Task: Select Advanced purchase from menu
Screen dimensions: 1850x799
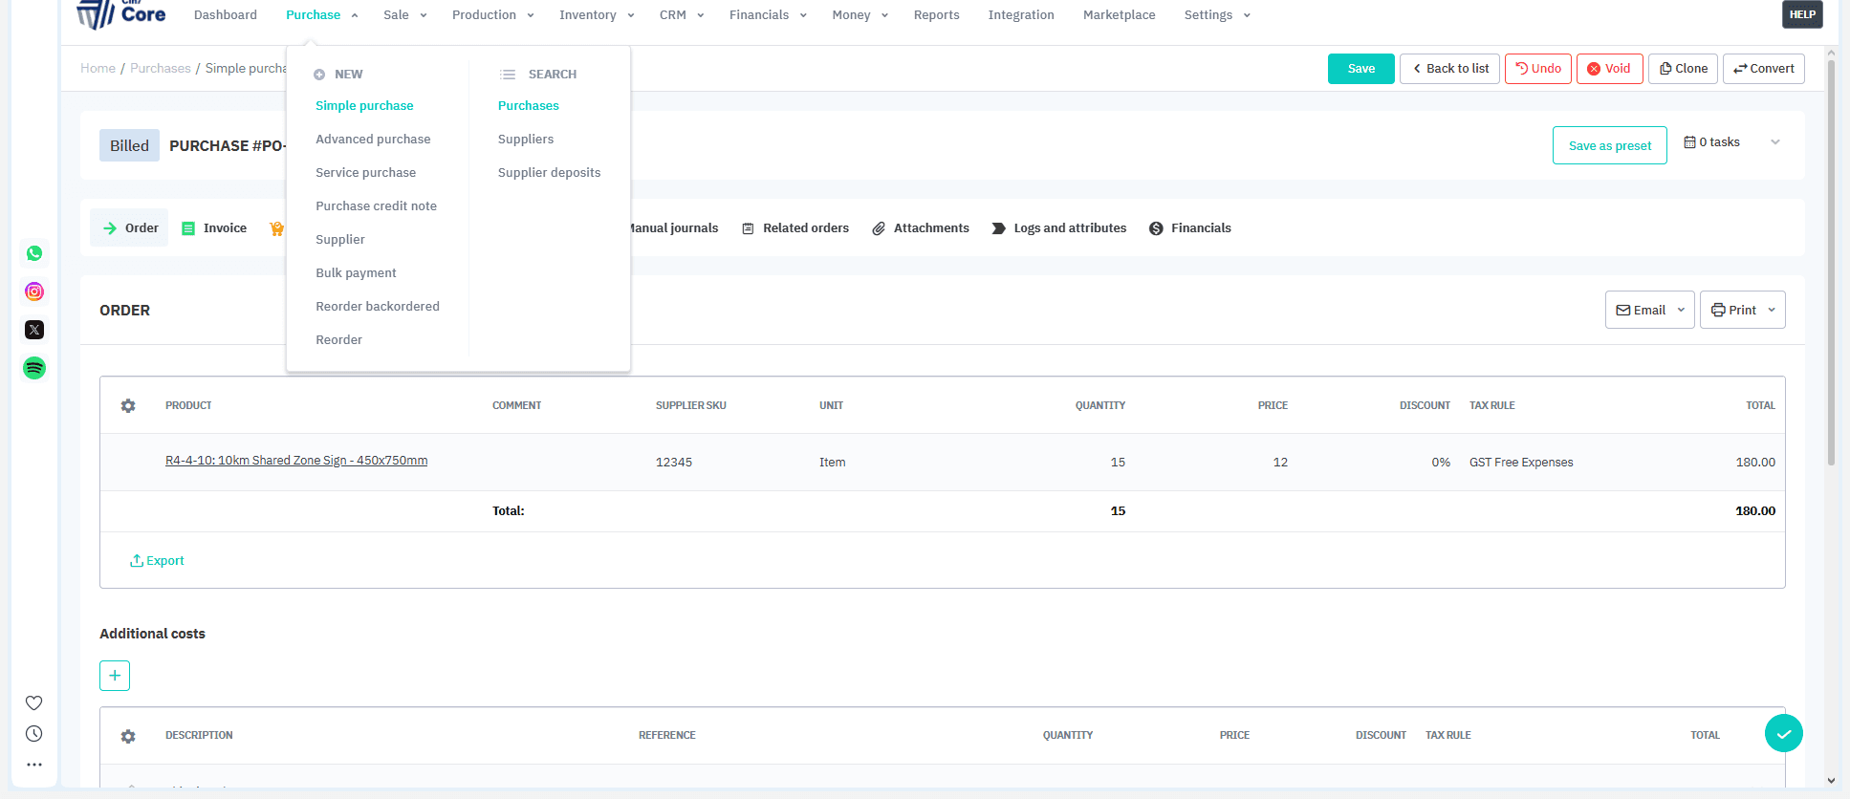Action: pos(373,140)
